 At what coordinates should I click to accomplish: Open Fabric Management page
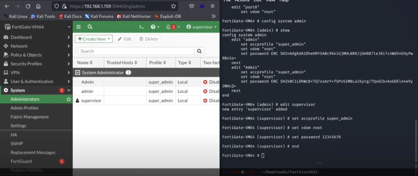29,117
